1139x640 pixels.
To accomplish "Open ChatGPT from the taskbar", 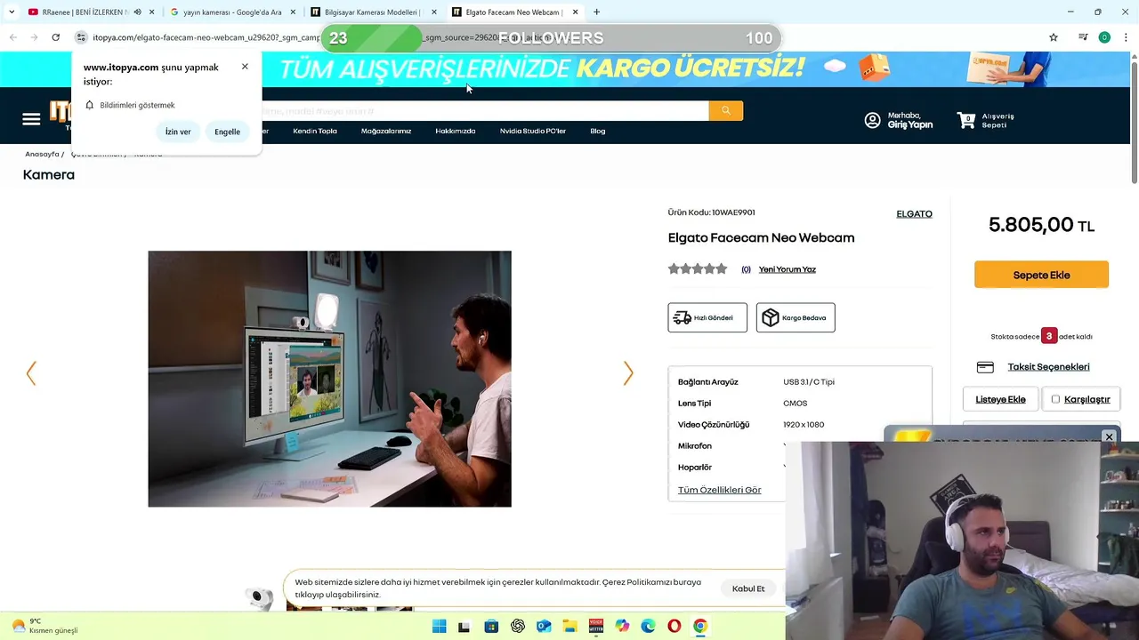I will pyautogui.click(x=518, y=627).
